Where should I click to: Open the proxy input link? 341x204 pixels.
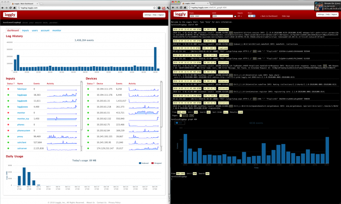coord(20,136)
